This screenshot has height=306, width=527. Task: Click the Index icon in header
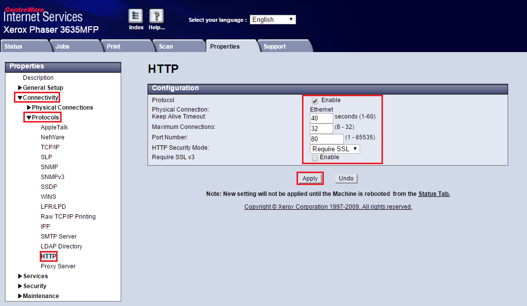136,16
